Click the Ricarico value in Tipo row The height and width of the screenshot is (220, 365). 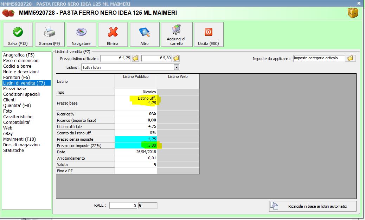pos(136,92)
